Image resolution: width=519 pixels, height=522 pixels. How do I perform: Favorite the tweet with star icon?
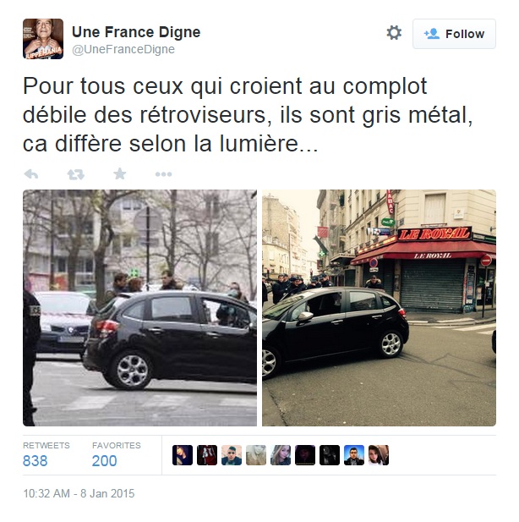[x=120, y=173]
